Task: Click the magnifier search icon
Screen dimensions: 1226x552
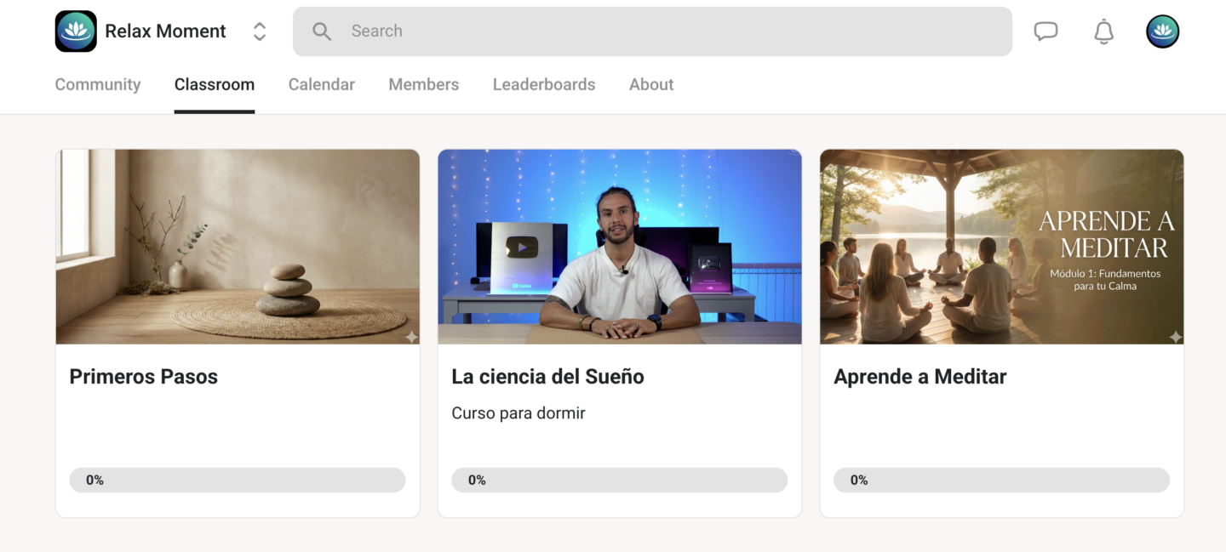Action: click(322, 31)
